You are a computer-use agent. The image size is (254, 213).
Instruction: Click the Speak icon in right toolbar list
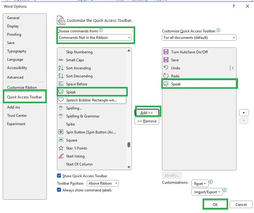tap(166, 84)
